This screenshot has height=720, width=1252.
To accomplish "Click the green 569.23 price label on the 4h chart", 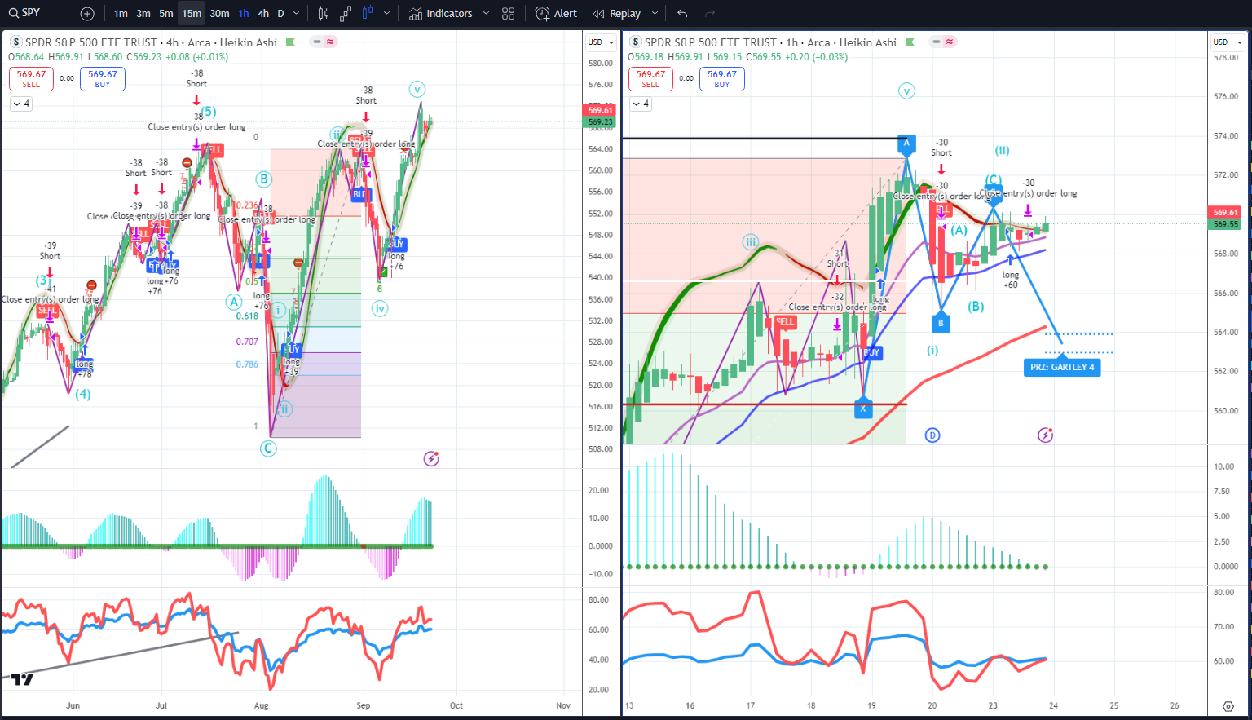I will (601, 122).
